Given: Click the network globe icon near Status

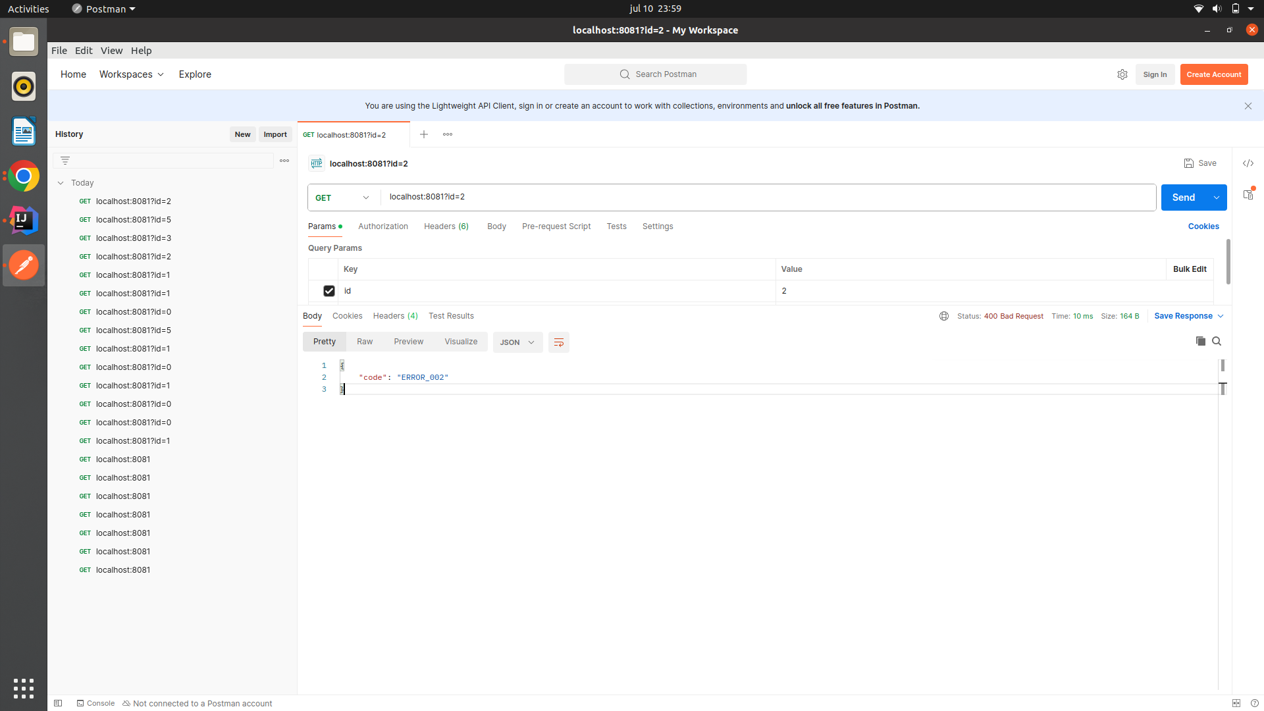Looking at the screenshot, I should click(943, 316).
